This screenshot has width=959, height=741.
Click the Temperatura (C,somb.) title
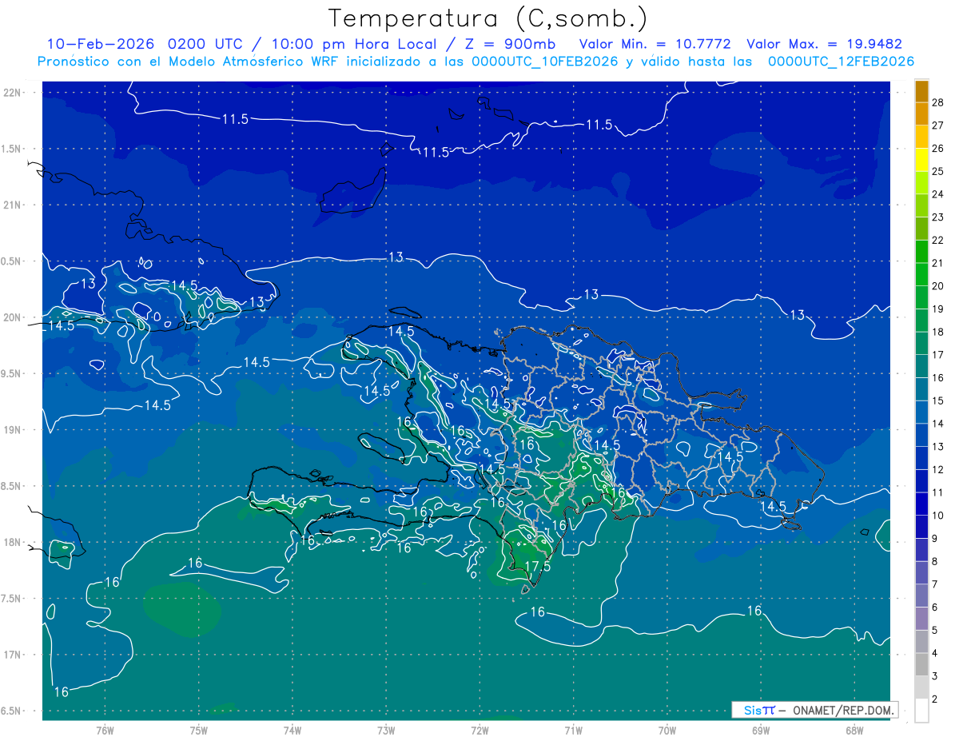(x=487, y=18)
